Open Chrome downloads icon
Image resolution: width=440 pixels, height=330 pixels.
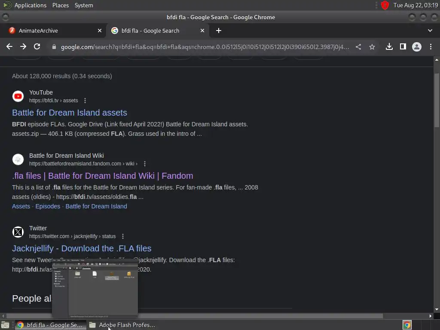(x=389, y=46)
